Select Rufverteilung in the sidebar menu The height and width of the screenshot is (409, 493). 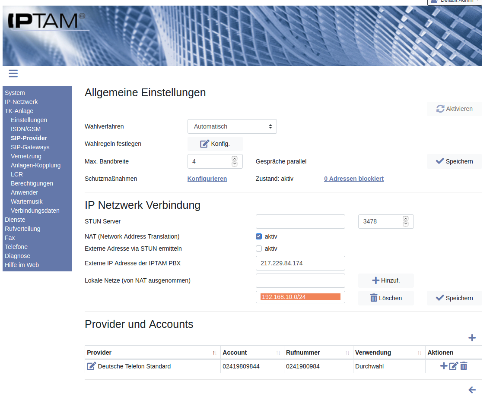click(22, 229)
